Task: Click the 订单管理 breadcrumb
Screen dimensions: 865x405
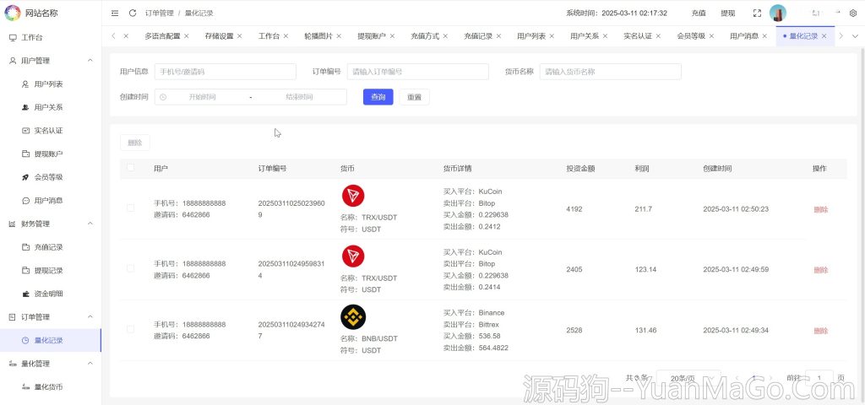Action: pos(159,13)
